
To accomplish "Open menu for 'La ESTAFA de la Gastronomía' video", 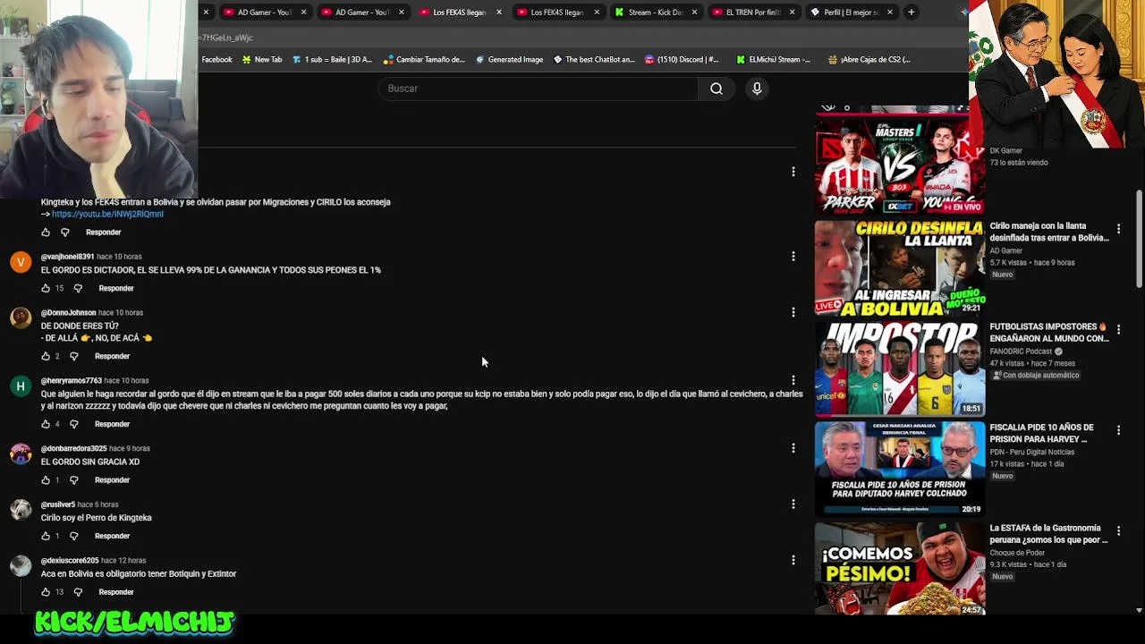I will tap(1118, 531).
